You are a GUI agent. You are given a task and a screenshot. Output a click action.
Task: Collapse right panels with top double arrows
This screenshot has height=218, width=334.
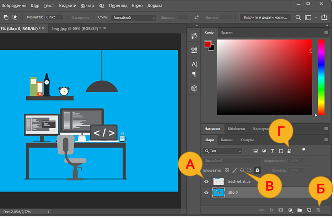coord(327,25)
